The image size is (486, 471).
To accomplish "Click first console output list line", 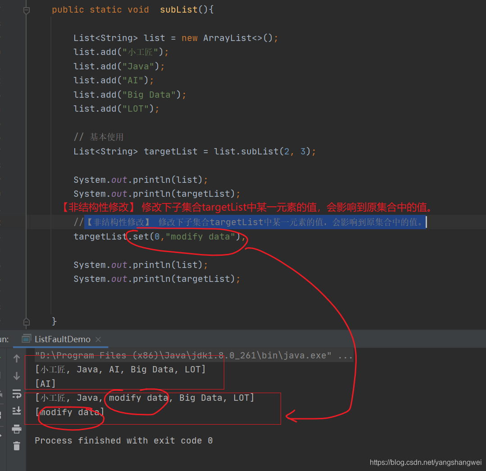I will (x=120, y=370).
